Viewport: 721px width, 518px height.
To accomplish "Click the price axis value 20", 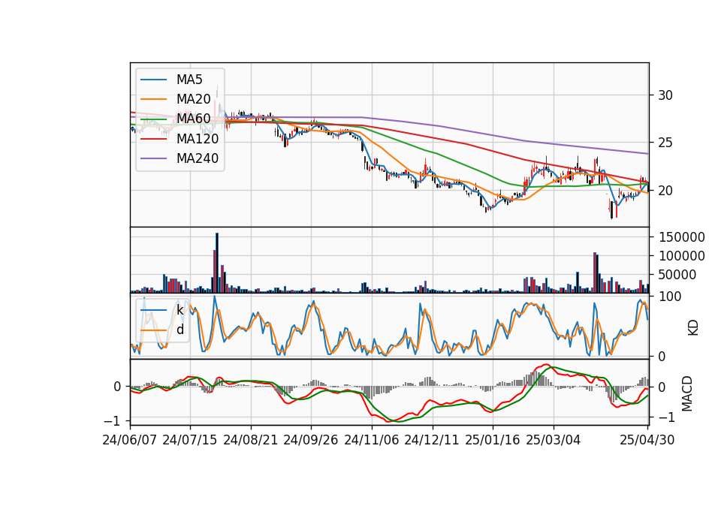I will [x=665, y=190].
